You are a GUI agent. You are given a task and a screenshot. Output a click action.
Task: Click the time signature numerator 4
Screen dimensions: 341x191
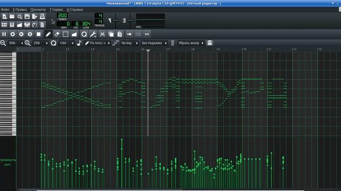coord(99,15)
